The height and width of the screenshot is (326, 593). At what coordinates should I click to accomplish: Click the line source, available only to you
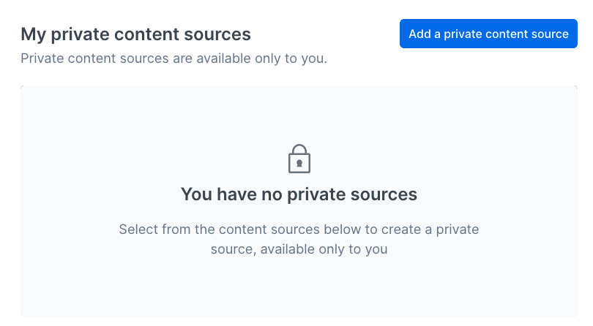tap(299, 249)
